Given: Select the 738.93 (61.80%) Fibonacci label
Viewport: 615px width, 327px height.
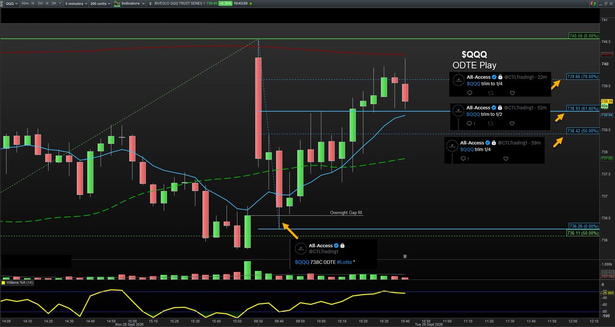Looking at the screenshot, I should pos(583,108).
